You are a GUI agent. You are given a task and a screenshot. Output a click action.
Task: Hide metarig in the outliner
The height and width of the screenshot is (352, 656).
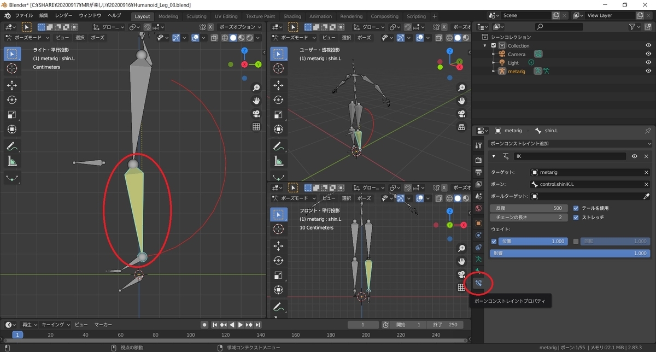(648, 71)
